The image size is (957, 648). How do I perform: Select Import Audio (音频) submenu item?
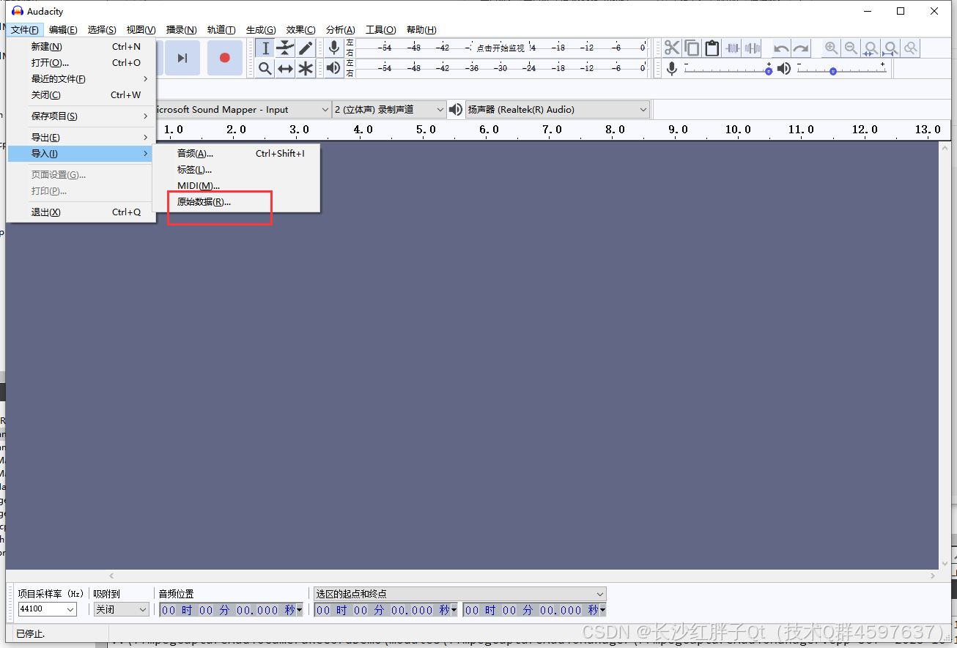(236, 153)
